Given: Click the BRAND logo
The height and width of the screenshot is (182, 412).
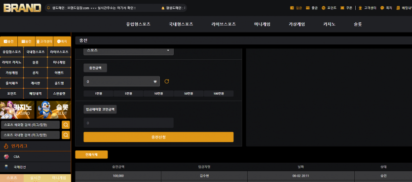Looking at the screenshot, I should [22, 8].
